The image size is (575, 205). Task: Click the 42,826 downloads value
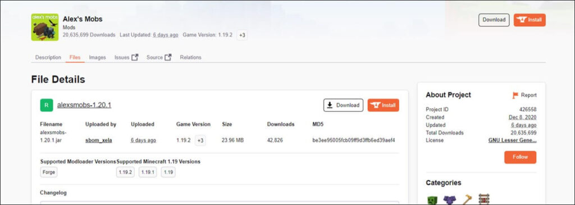click(x=275, y=140)
